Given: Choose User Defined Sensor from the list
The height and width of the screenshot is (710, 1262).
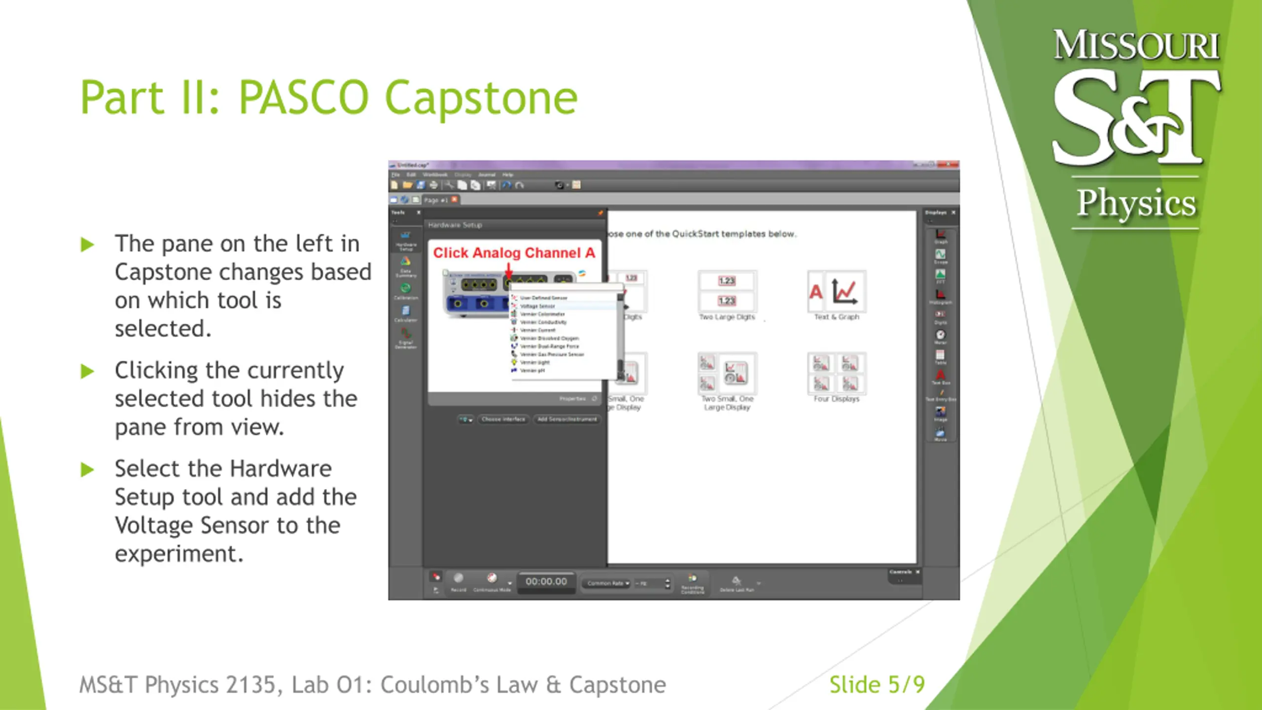Looking at the screenshot, I should pos(564,298).
